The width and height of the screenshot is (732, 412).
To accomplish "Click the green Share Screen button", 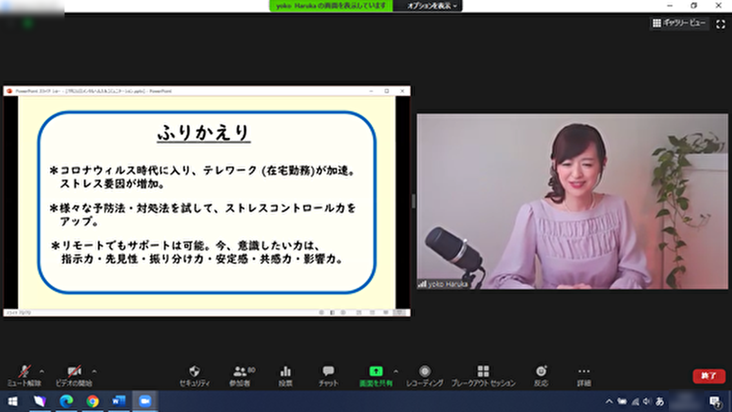I will (376, 375).
